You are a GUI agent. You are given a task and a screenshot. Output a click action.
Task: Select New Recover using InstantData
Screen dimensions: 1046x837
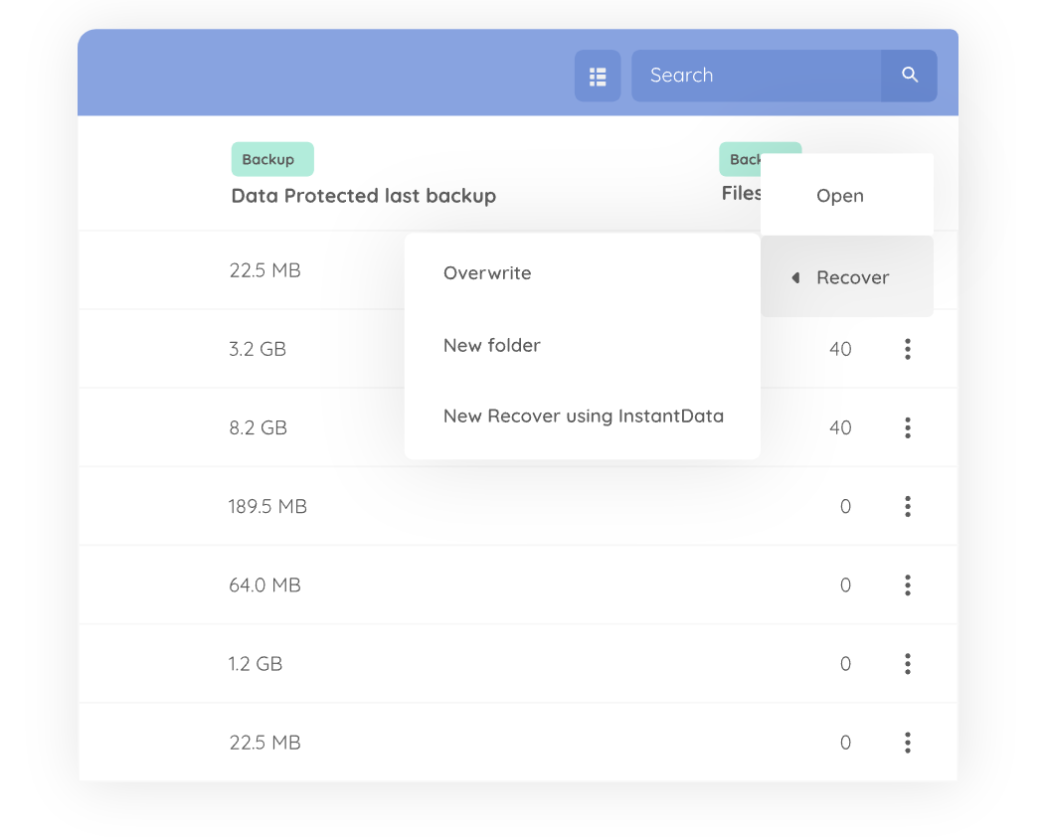(583, 417)
